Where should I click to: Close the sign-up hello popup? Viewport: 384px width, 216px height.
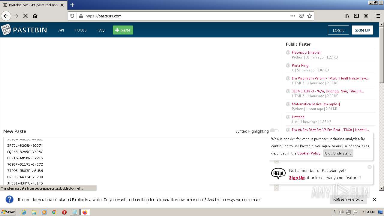click(x=370, y=167)
